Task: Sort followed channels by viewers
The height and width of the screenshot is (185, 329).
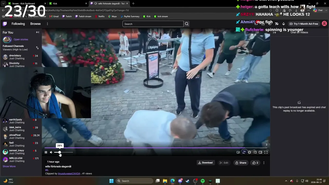Action: click(37, 48)
